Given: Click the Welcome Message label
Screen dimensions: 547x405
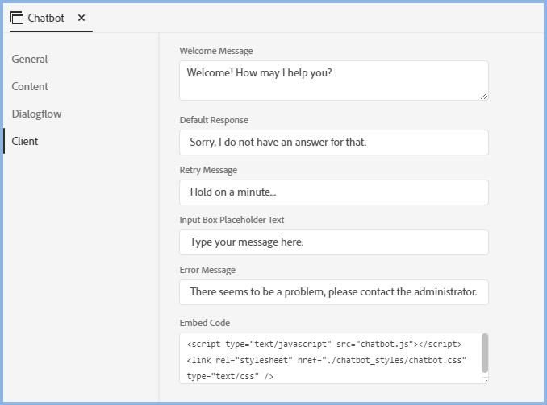Looking at the screenshot, I should [x=216, y=51].
